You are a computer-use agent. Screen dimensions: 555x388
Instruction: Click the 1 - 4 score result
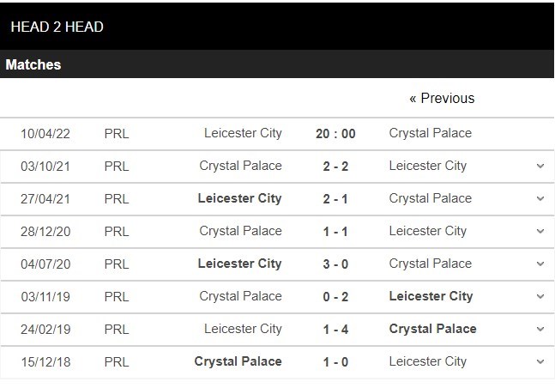(335, 329)
